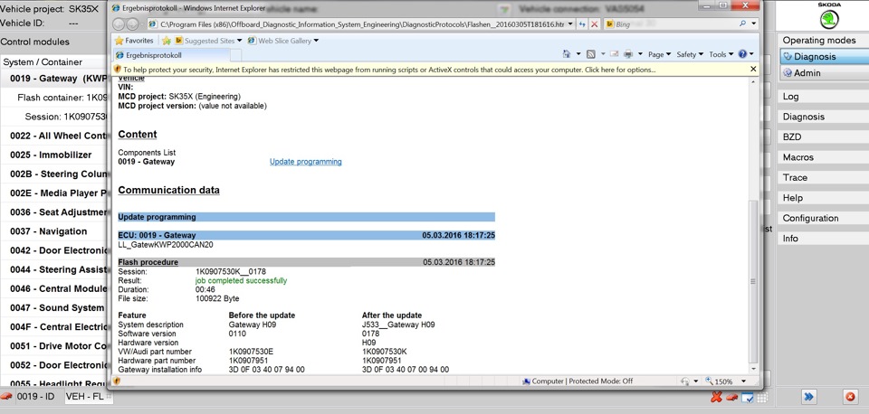Click the blue Help question mark icon

click(742, 54)
